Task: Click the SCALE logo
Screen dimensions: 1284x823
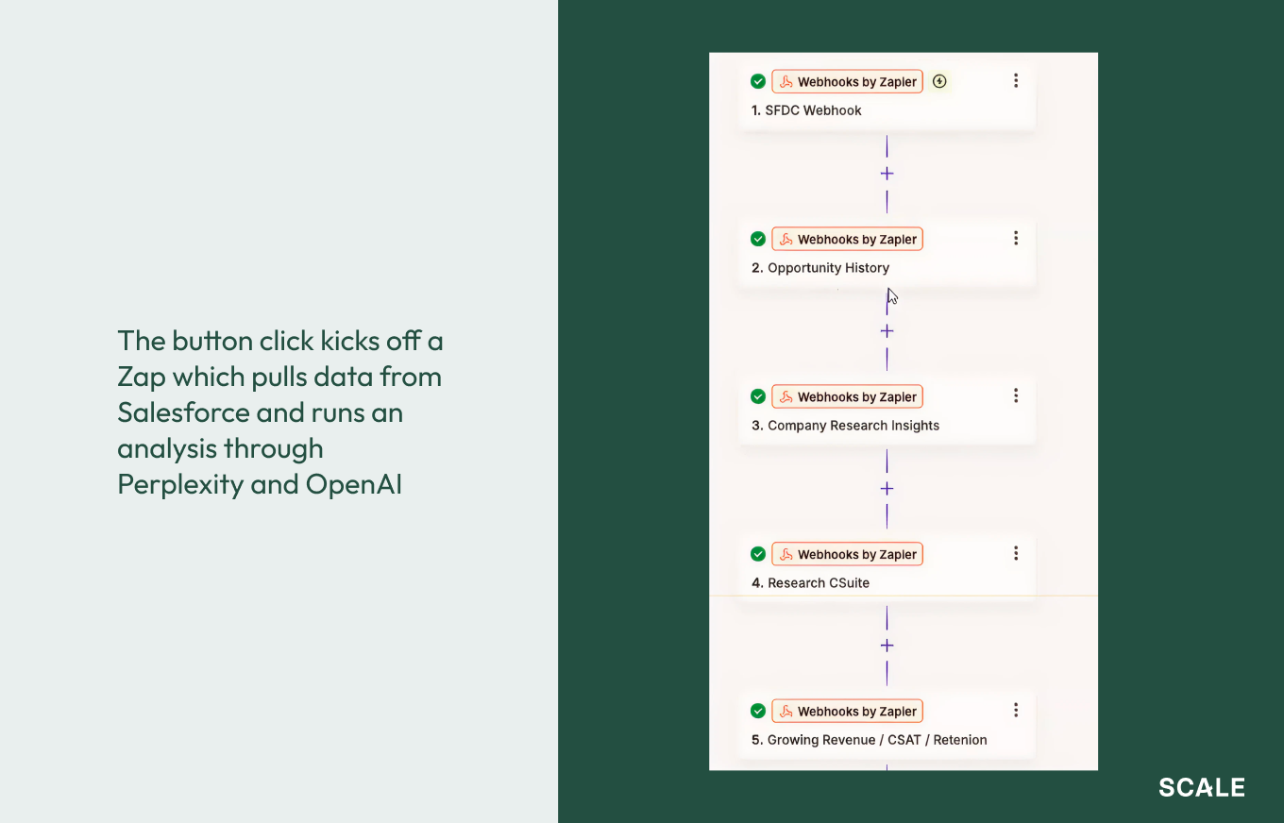Action: pos(1202,787)
